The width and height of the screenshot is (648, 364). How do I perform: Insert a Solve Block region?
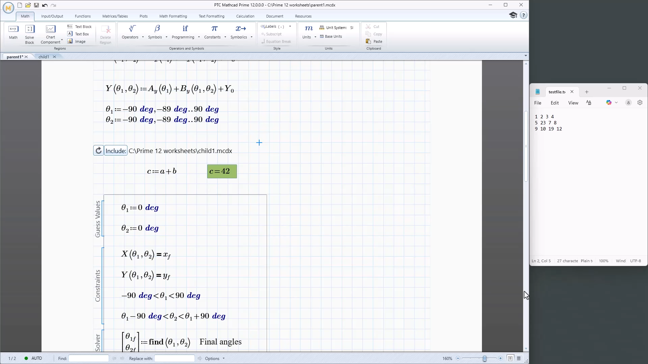click(x=30, y=34)
